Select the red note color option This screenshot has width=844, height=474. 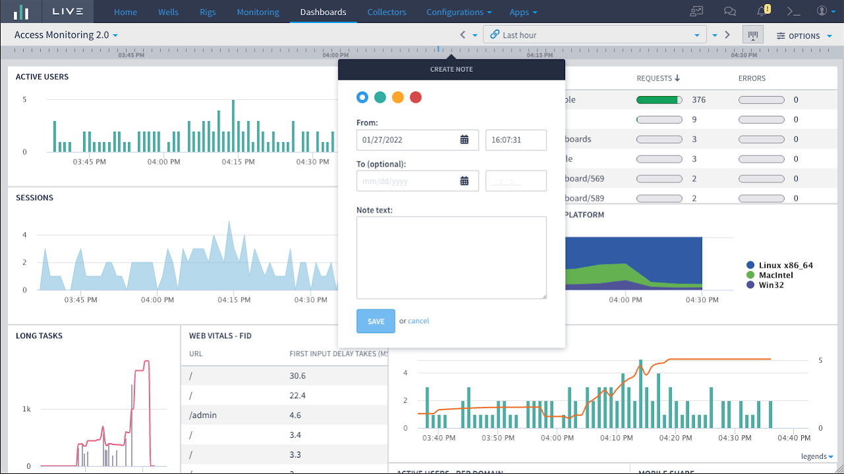415,97
